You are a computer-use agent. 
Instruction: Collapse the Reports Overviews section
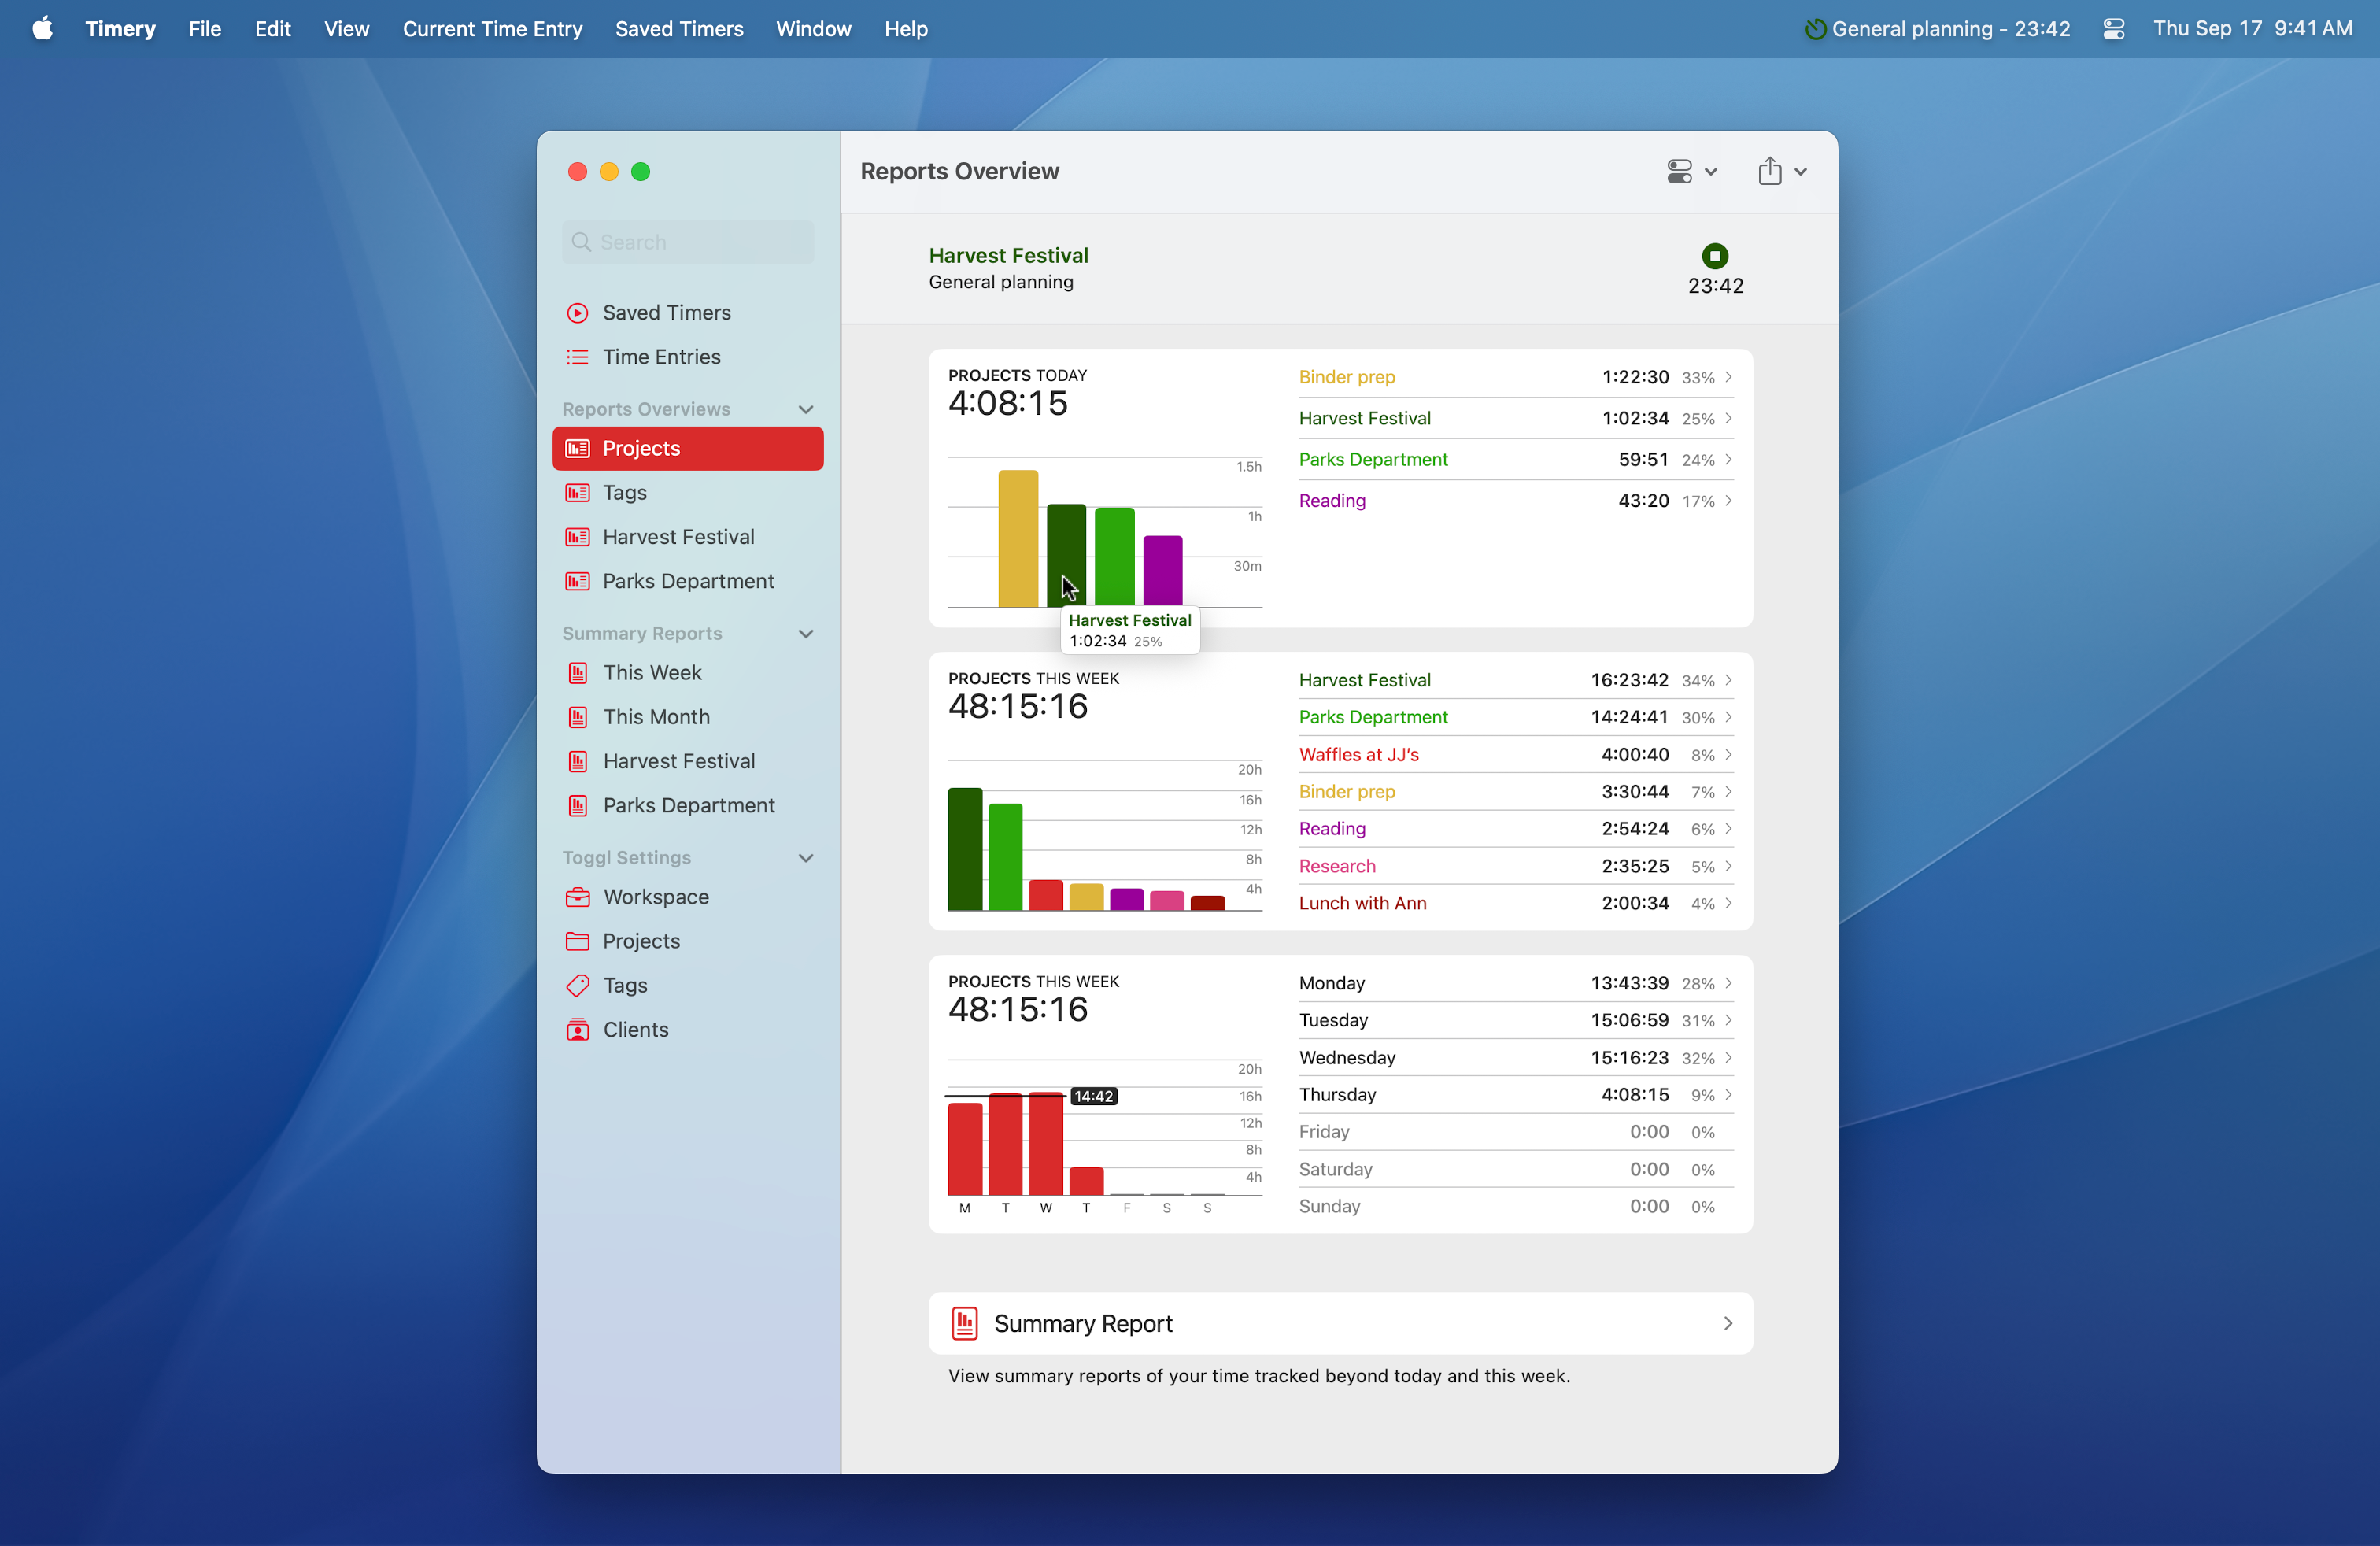click(x=806, y=409)
